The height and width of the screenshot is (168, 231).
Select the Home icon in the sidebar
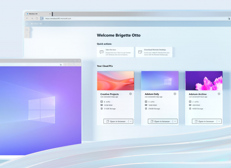[27, 30]
